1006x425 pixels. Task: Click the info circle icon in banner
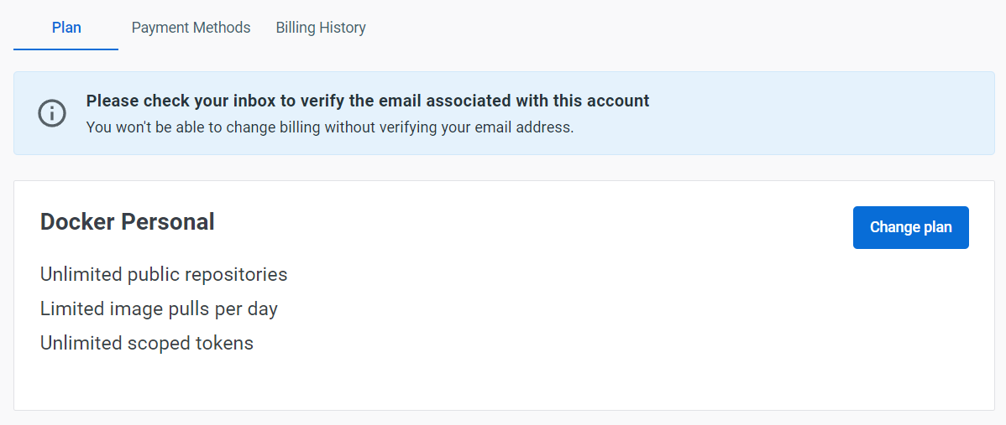[x=52, y=113]
